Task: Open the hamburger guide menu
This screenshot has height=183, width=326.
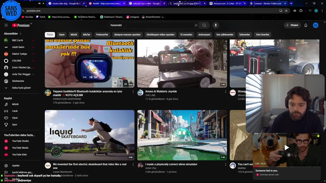Action: tap(6, 25)
